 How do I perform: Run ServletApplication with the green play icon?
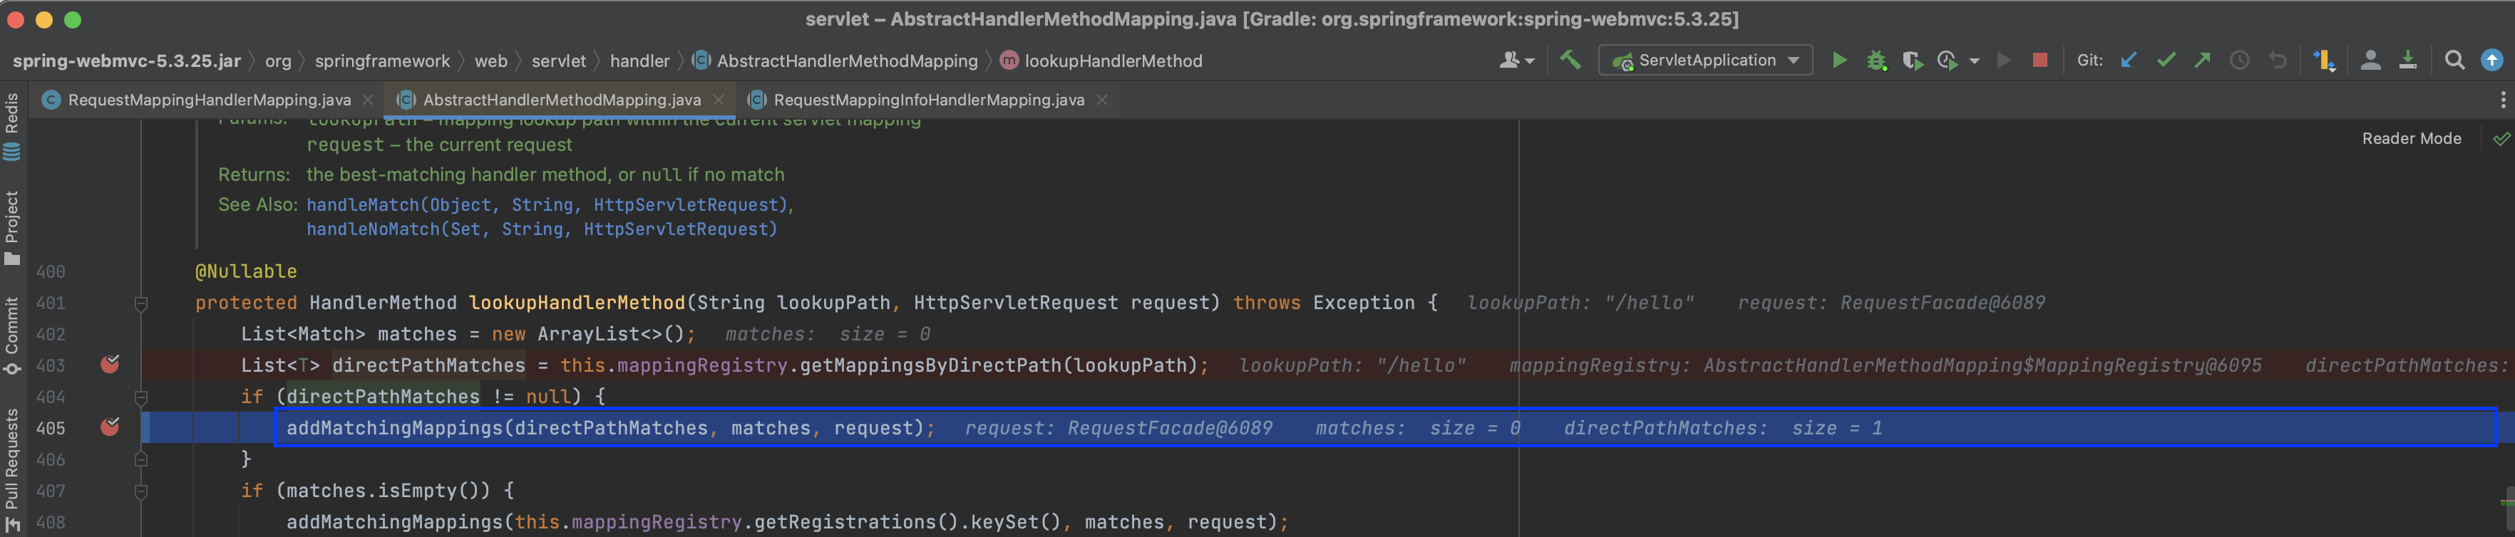1839,61
